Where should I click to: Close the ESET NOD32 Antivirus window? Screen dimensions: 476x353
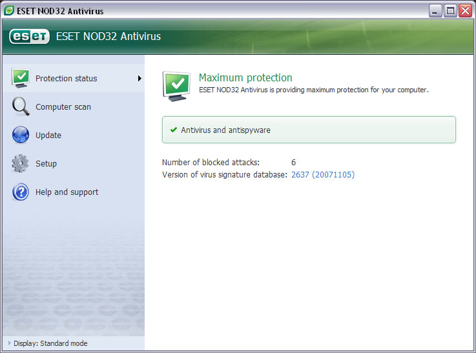pos(465,11)
